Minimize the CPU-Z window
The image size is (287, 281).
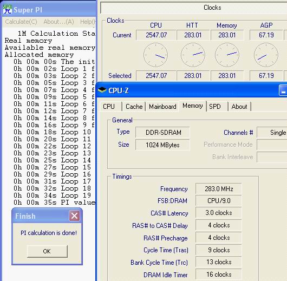(x=283, y=90)
